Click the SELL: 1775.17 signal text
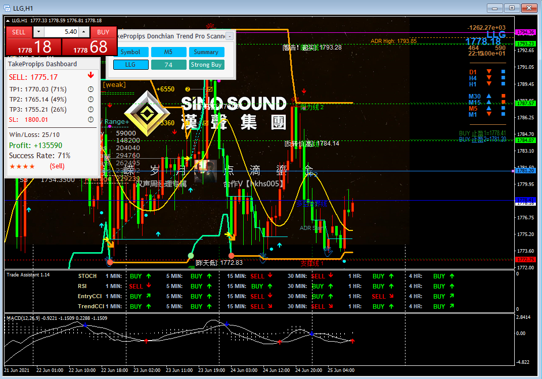This screenshot has height=379, width=542. tap(33, 77)
